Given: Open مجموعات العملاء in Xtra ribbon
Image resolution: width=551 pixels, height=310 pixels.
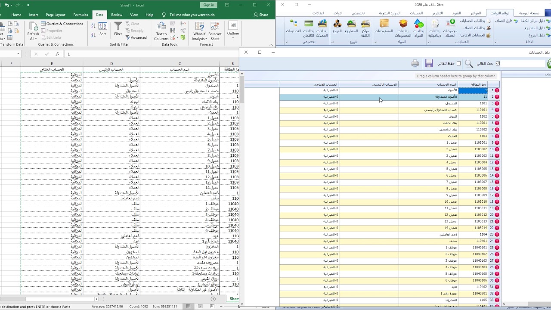Looking at the screenshot, I should [450, 28].
